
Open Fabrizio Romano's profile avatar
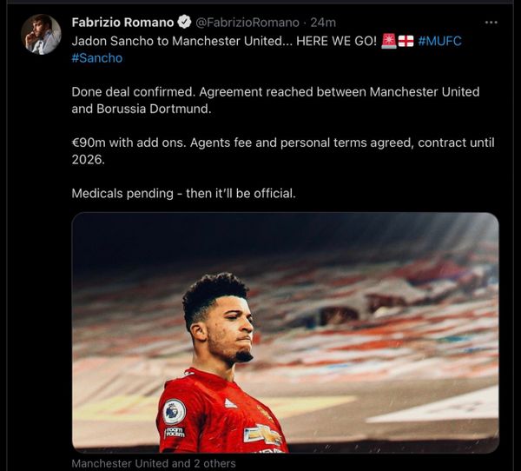coord(41,34)
